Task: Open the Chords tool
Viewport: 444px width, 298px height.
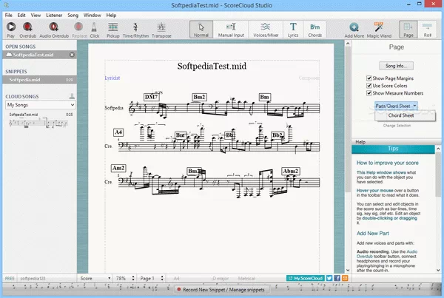Action: pos(316,30)
